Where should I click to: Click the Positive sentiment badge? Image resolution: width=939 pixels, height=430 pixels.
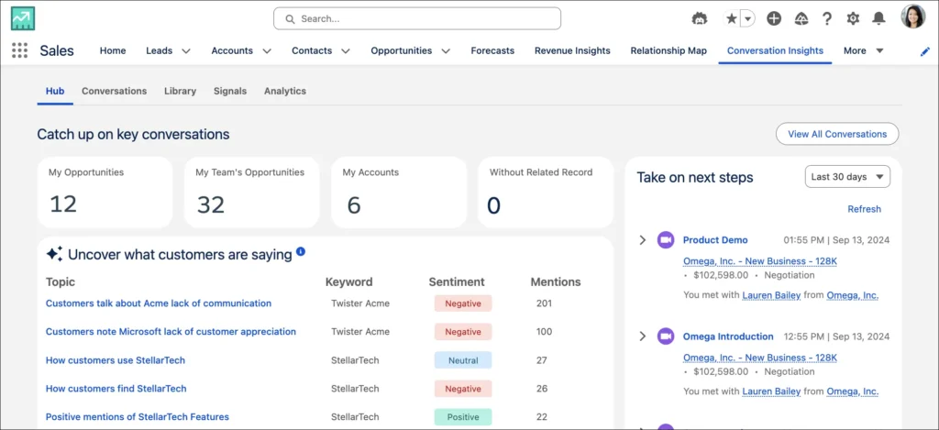(x=463, y=416)
